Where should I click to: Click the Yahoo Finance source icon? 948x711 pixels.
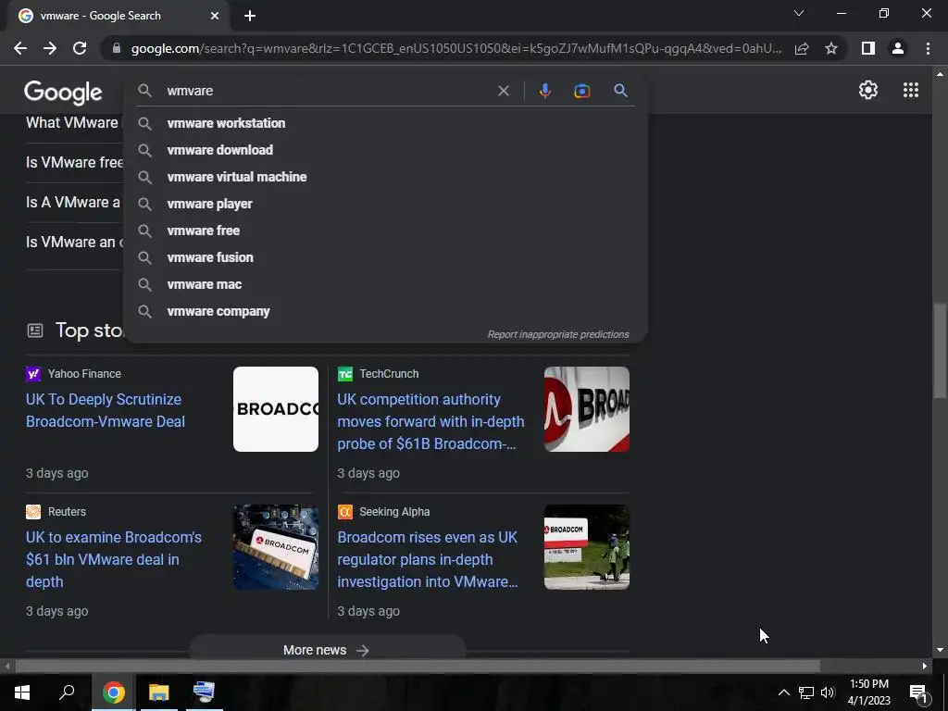pyautogui.click(x=33, y=374)
